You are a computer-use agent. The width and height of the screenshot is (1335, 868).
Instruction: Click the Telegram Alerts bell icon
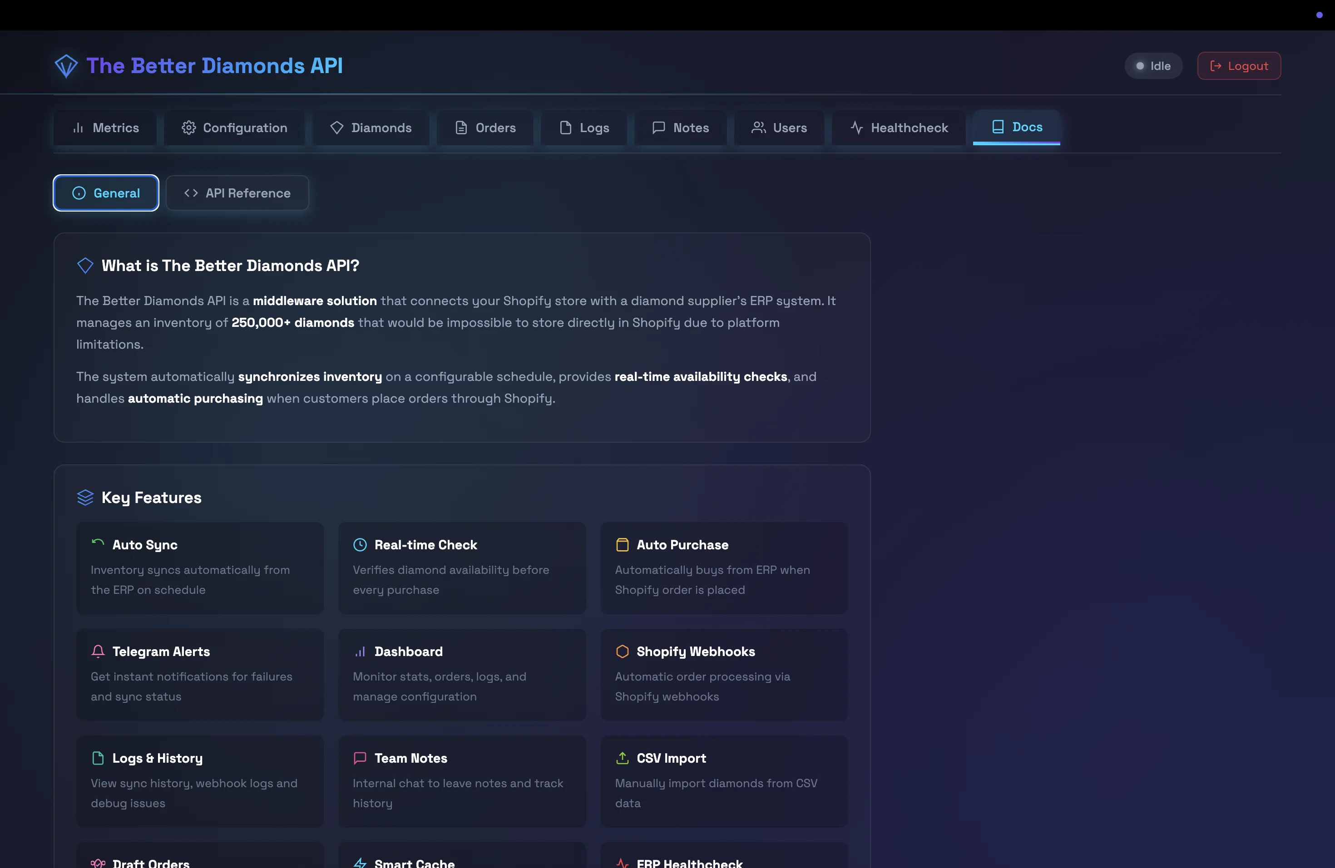pyautogui.click(x=98, y=651)
